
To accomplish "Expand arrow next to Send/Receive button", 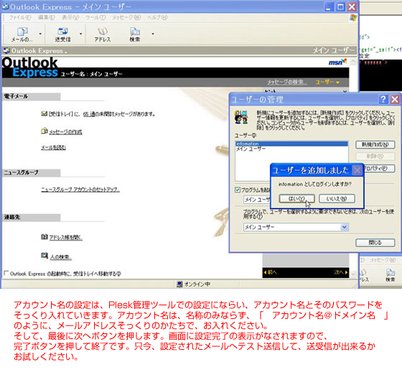I will pyautogui.click(x=80, y=34).
